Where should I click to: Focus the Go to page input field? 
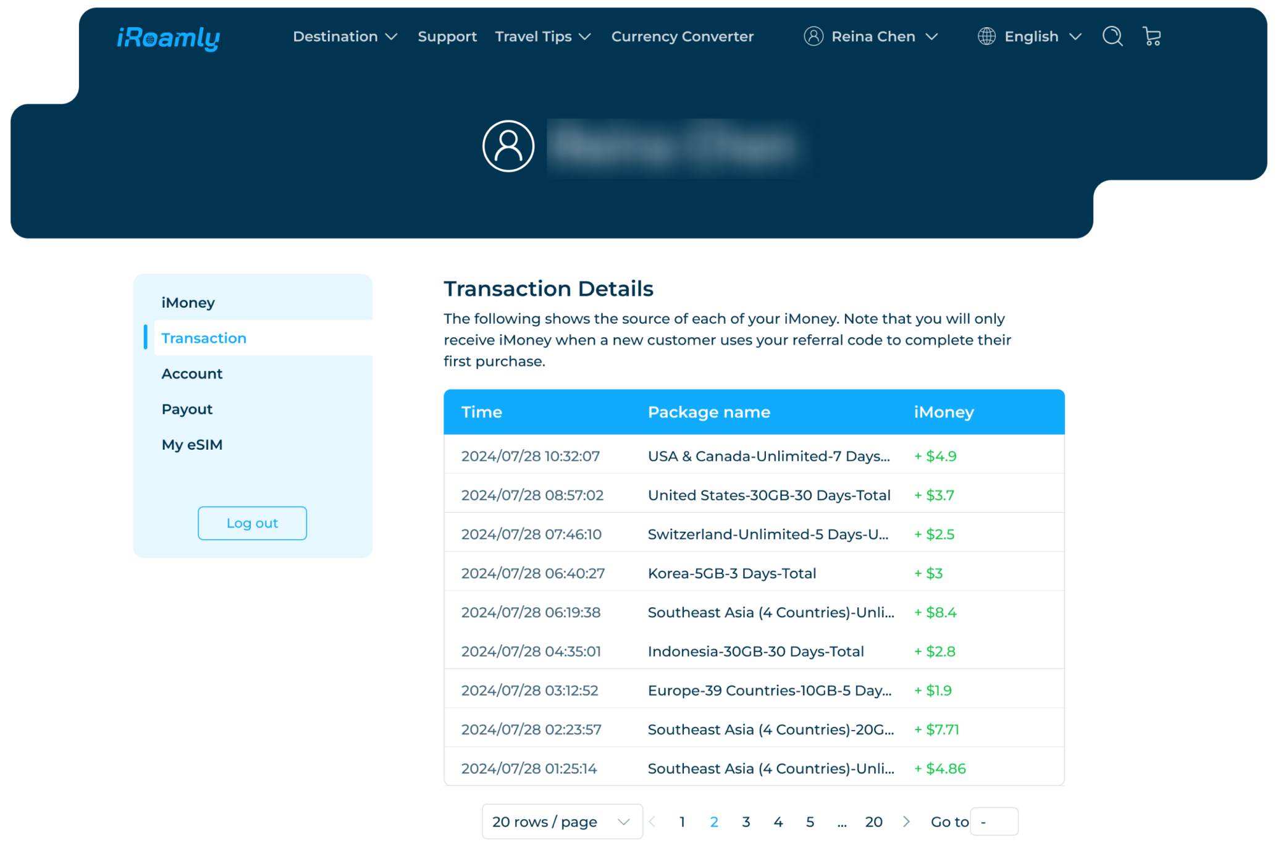point(994,822)
